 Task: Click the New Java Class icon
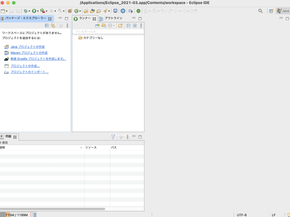[76, 11]
